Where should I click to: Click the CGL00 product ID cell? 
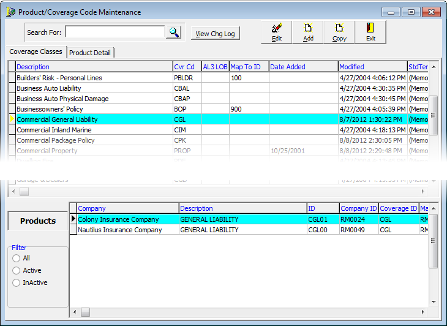323,230
